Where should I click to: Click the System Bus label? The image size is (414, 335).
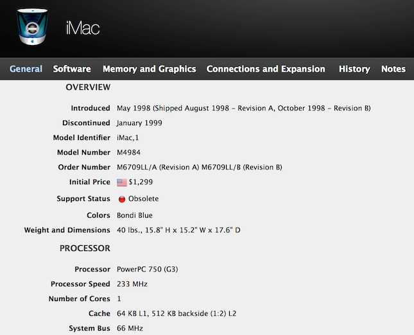coord(89,329)
